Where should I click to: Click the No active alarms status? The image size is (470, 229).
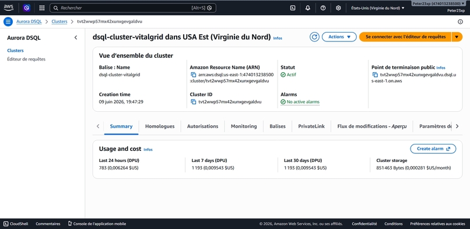[x=300, y=102]
